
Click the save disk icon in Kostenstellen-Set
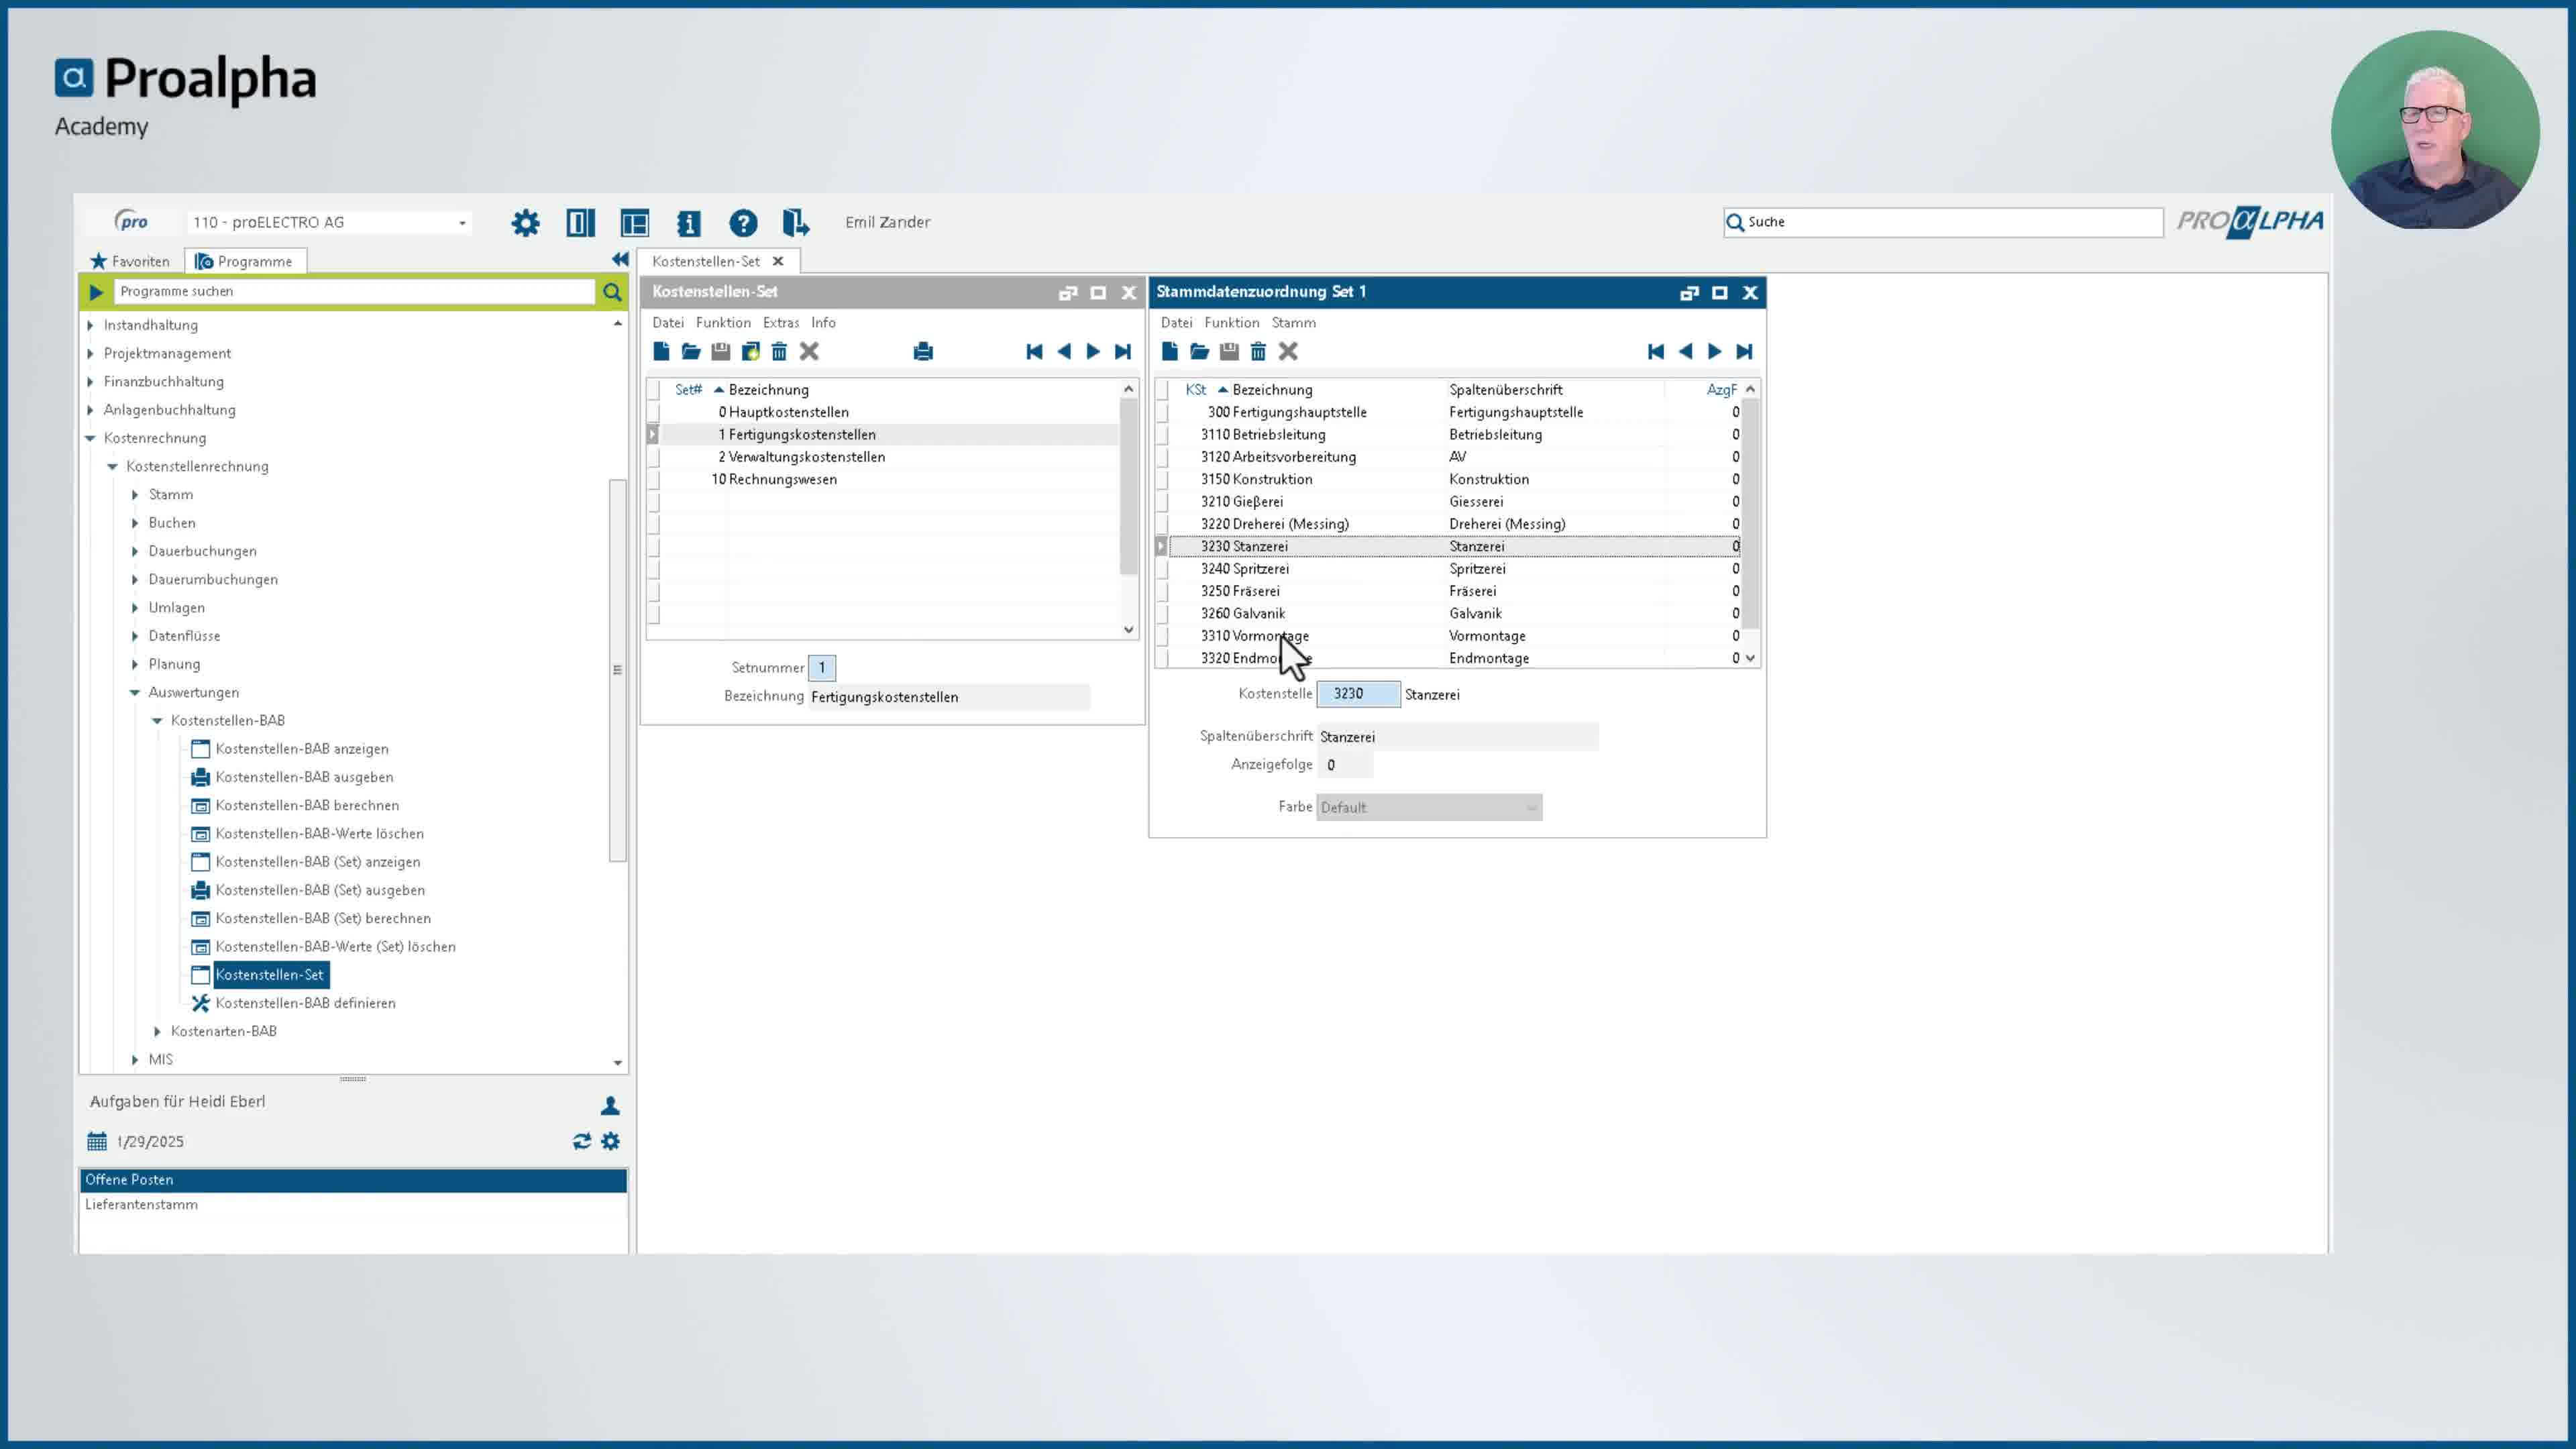720,351
